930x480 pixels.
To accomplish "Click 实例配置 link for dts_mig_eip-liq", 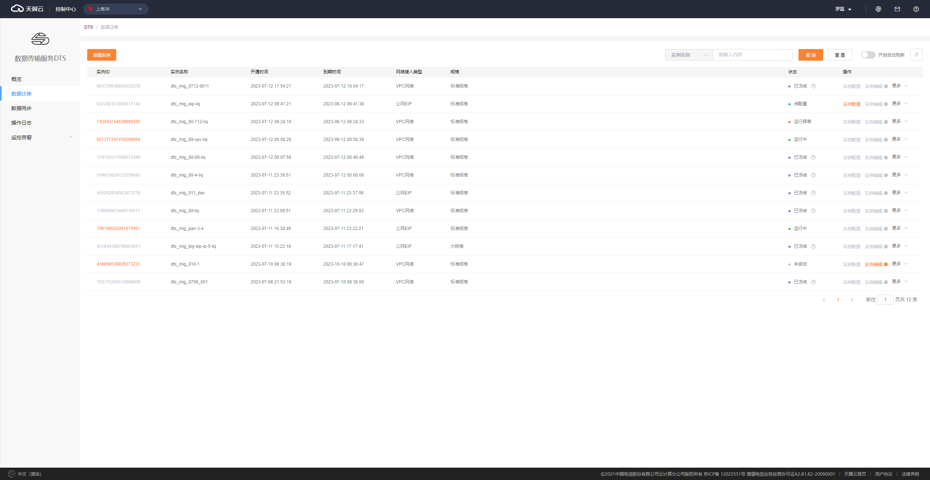I will tap(851, 104).
